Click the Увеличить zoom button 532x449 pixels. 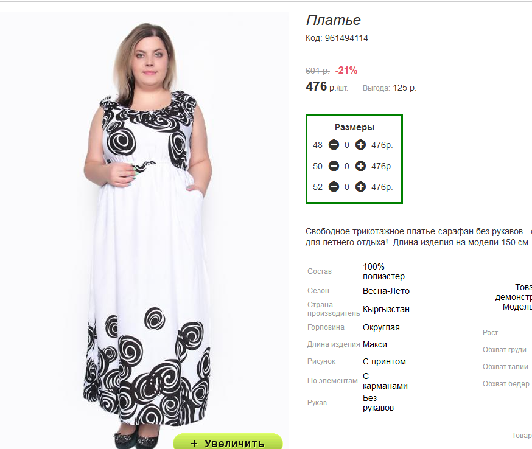(x=228, y=442)
